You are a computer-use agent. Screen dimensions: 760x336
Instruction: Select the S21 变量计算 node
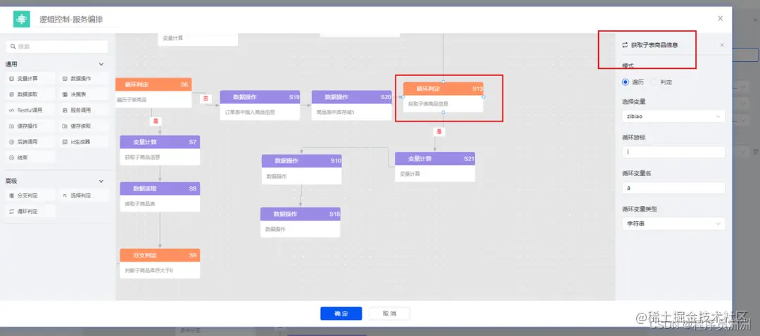pyautogui.click(x=435, y=167)
